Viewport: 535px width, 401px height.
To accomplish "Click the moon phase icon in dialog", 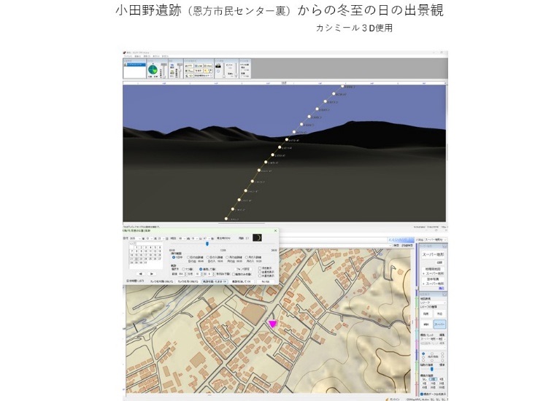I will point(257,238).
